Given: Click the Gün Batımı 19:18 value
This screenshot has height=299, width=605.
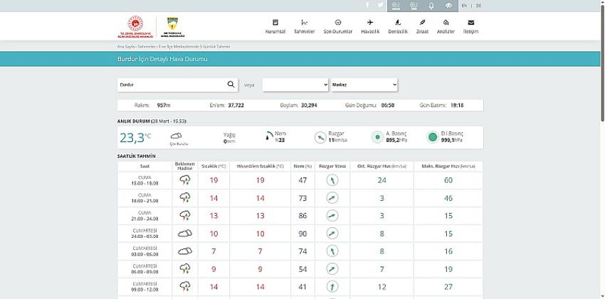Looking at the screenshot, I should pos(457,105).
